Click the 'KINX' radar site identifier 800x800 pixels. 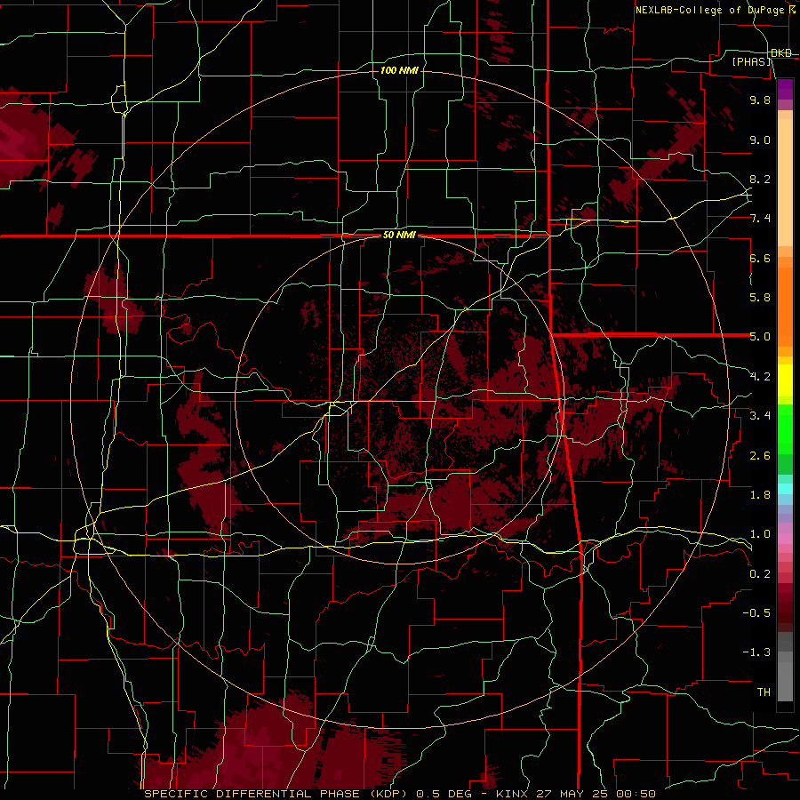[514, 794]
